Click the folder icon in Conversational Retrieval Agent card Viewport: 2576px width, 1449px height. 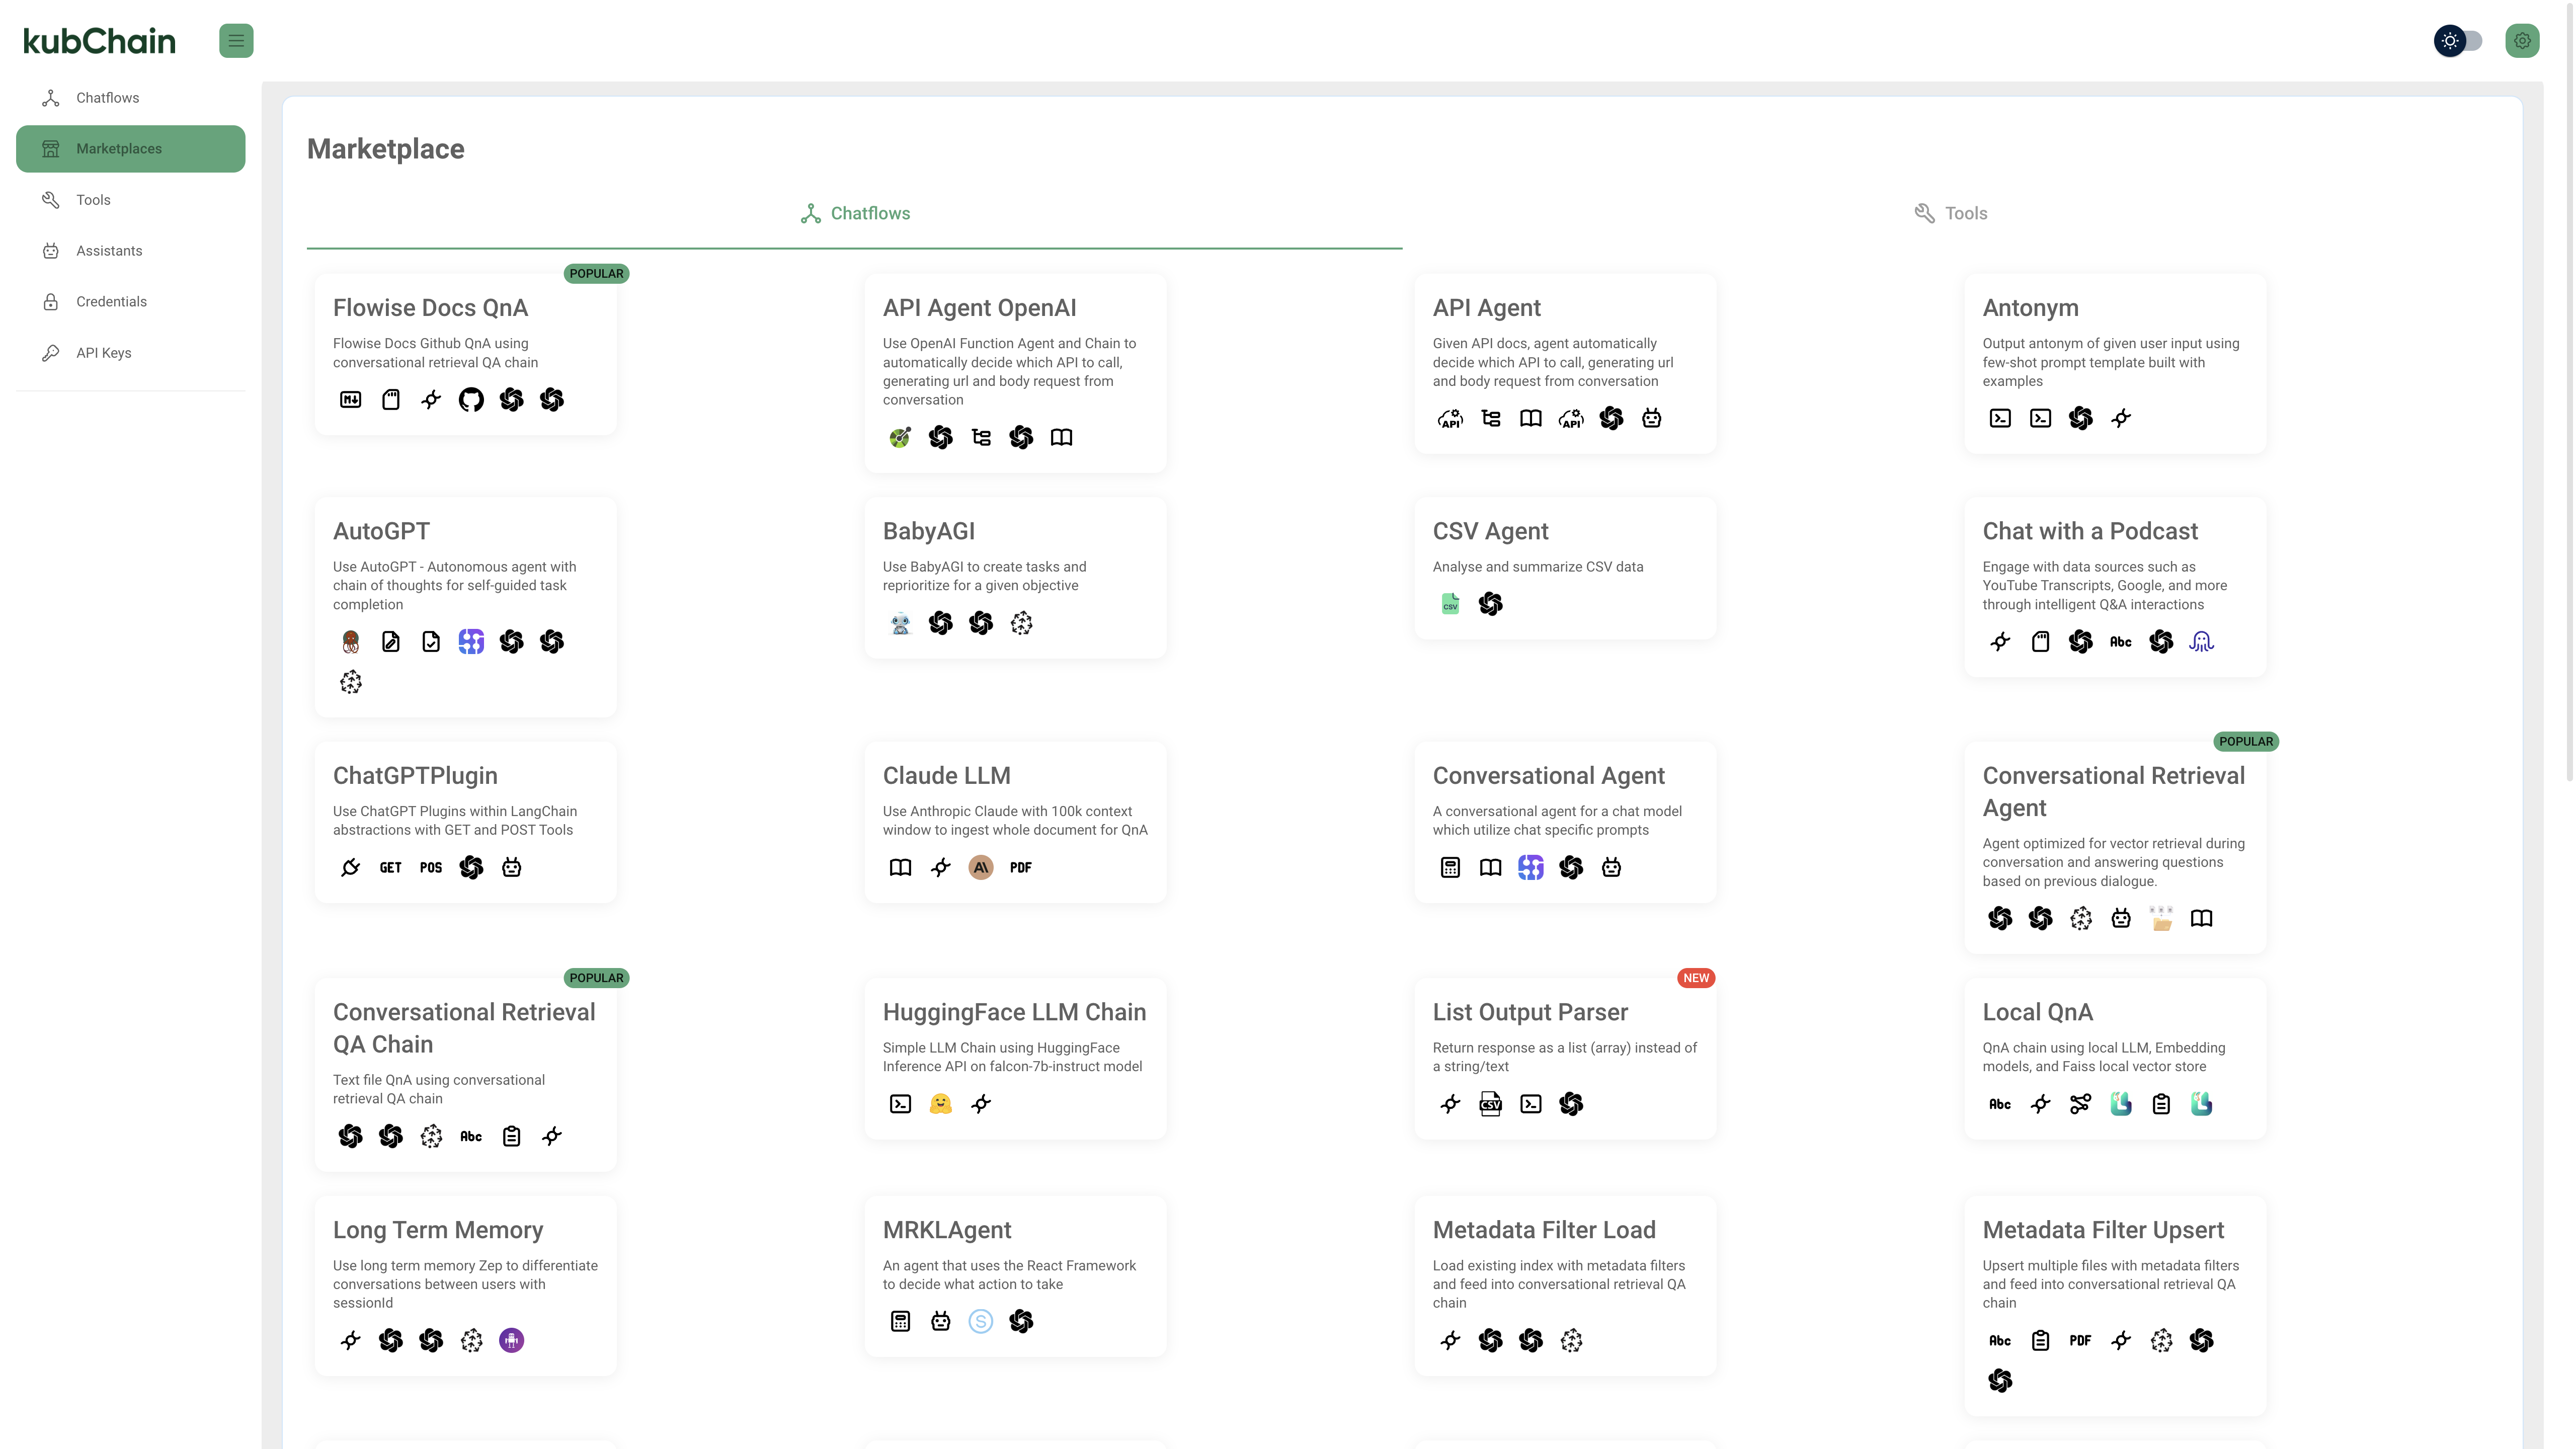pos(2161,918)
